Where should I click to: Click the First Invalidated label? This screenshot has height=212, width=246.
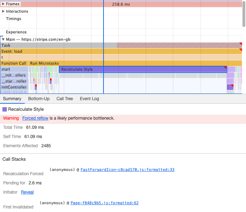tap(18, 207)
